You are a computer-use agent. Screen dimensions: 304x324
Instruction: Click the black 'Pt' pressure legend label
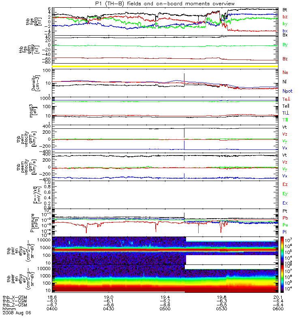click(285, 211)
